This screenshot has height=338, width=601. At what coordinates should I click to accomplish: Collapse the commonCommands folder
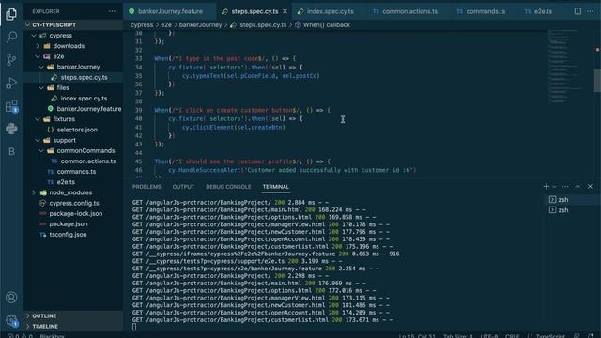[73, 150]
